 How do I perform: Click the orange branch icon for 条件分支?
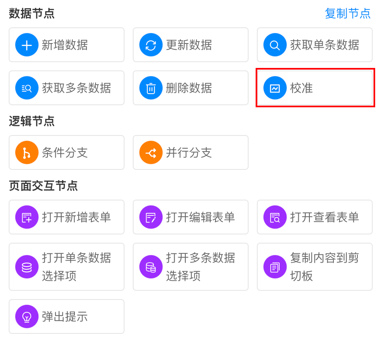coord(27,152)
